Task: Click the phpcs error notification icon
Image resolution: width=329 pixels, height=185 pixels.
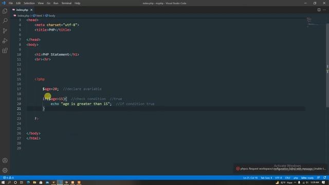Action: tap(237, 169)
